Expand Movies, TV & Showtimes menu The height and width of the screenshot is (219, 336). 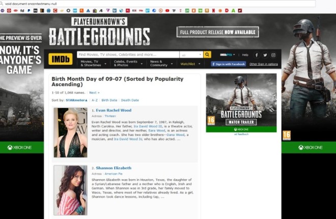tap(94, 64)
